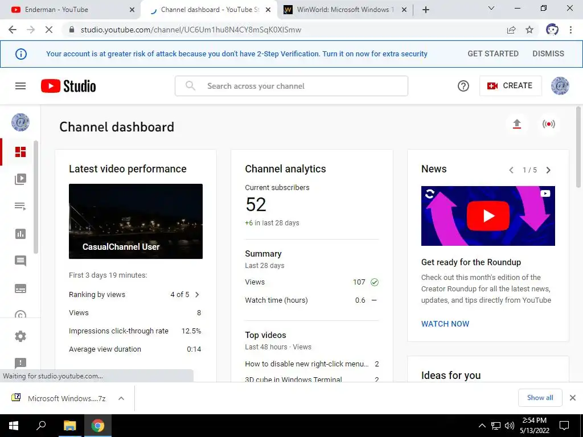Click the Views 107 summary row
Viewport: 583px width, 437px height.
pos(311,282)
